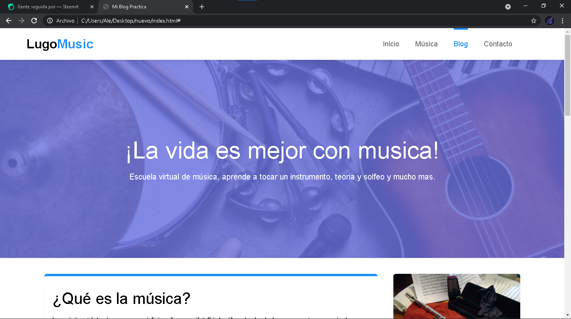Open the browser profile avatar icon
571x319 pixels.
(x=549, y=21)
